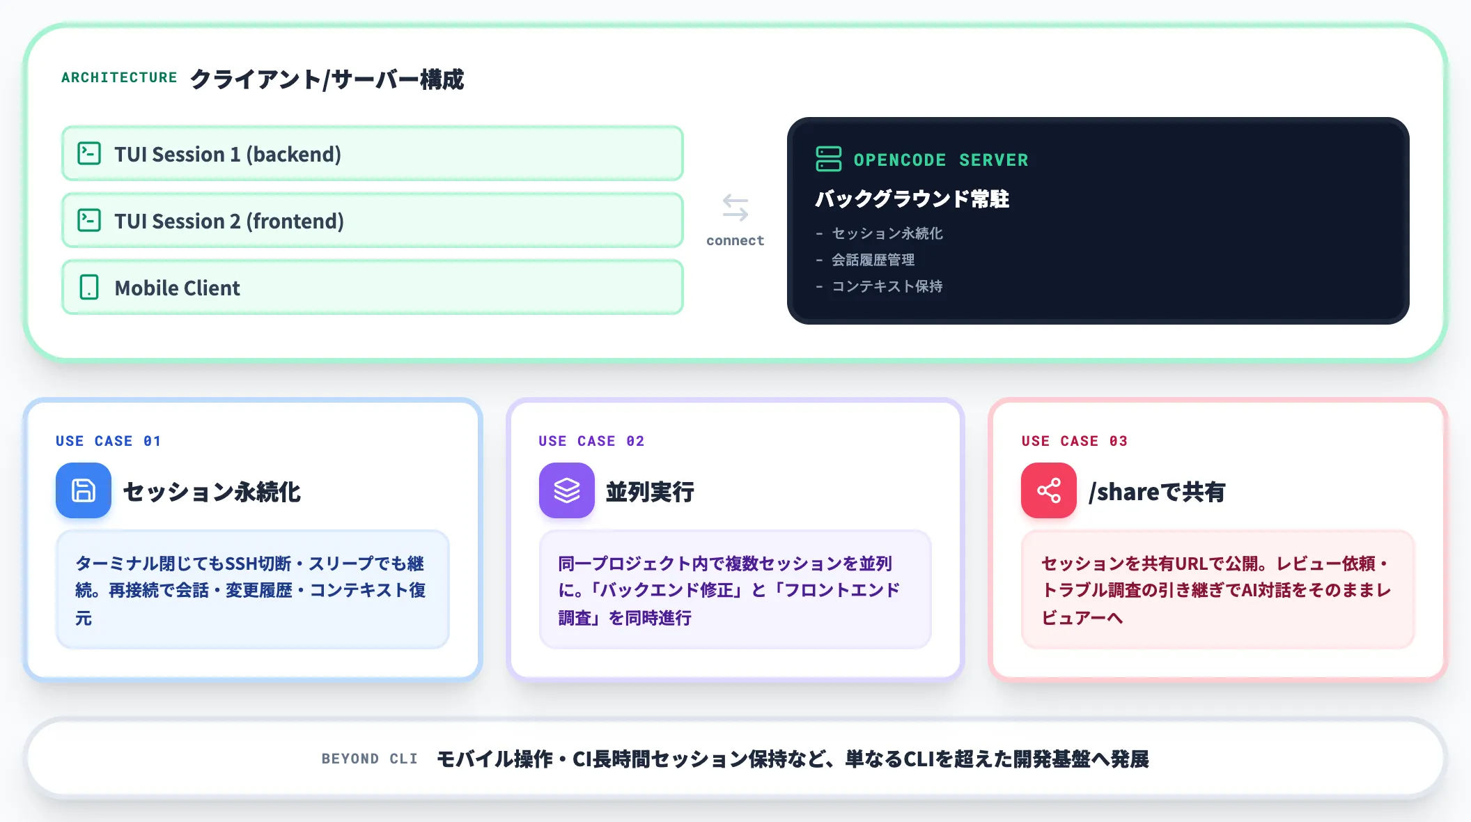Viewport: 1471px width, 822px height.
Task: Select the TUI Session 2 (frontend) box
Action: click(373, 220)
